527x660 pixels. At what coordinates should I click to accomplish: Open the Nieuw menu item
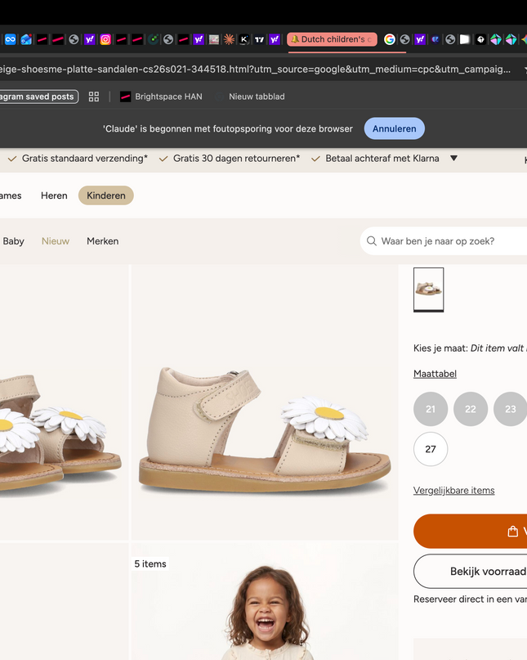pos(56,241)
